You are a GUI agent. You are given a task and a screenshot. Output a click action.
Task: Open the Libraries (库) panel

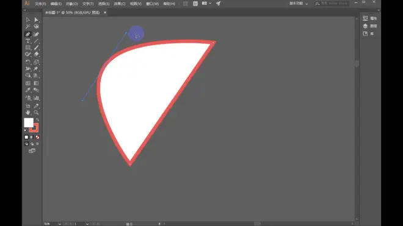pyautogui.click(x=368, y=34)
